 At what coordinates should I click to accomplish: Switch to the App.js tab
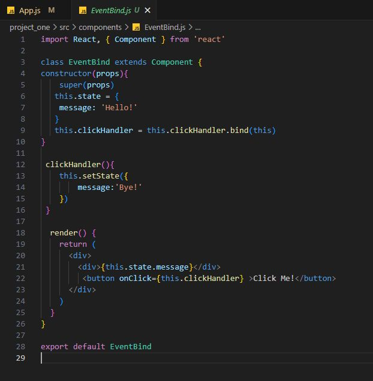tap(35, 10)
